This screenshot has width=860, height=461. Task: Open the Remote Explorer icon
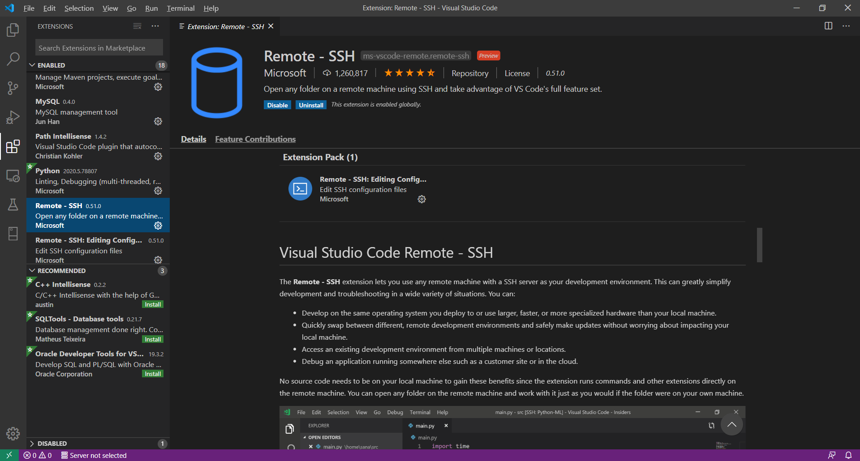13,176
